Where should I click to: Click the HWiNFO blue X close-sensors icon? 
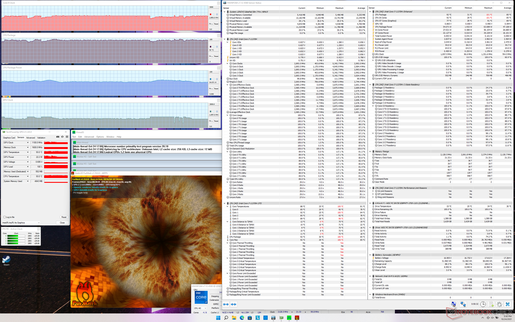coord(507,304)
